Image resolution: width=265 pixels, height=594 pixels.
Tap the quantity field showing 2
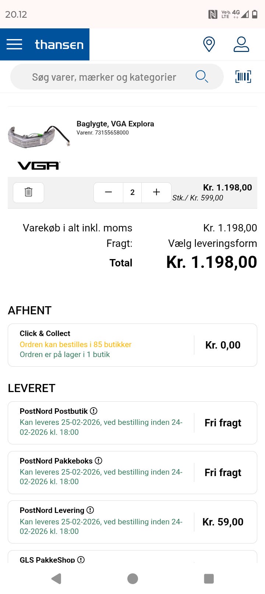[132, 192]
